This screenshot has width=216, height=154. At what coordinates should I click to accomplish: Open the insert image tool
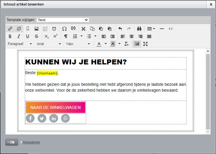click(x=36, y=29)
